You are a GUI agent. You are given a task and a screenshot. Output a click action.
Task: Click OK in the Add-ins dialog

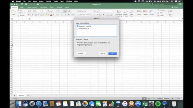coord(112,53)
